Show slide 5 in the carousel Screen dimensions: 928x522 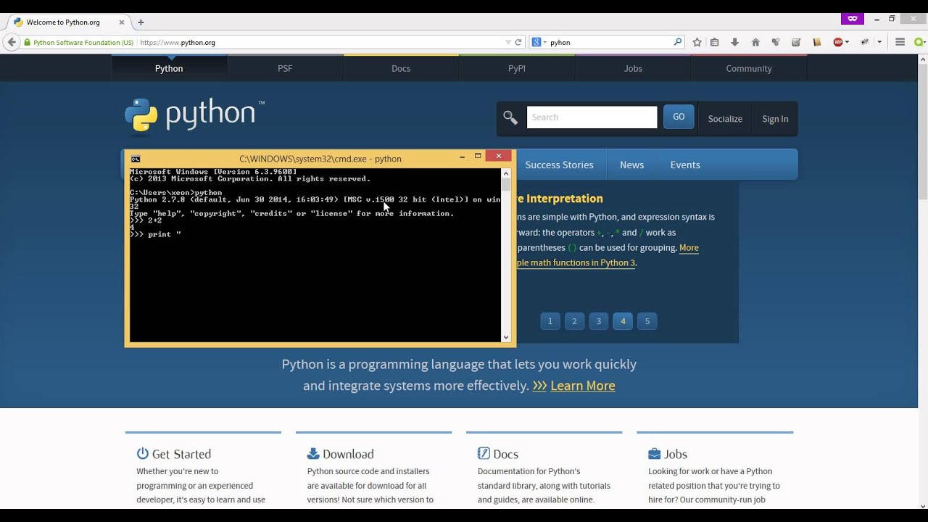click(x=647, y=321)
